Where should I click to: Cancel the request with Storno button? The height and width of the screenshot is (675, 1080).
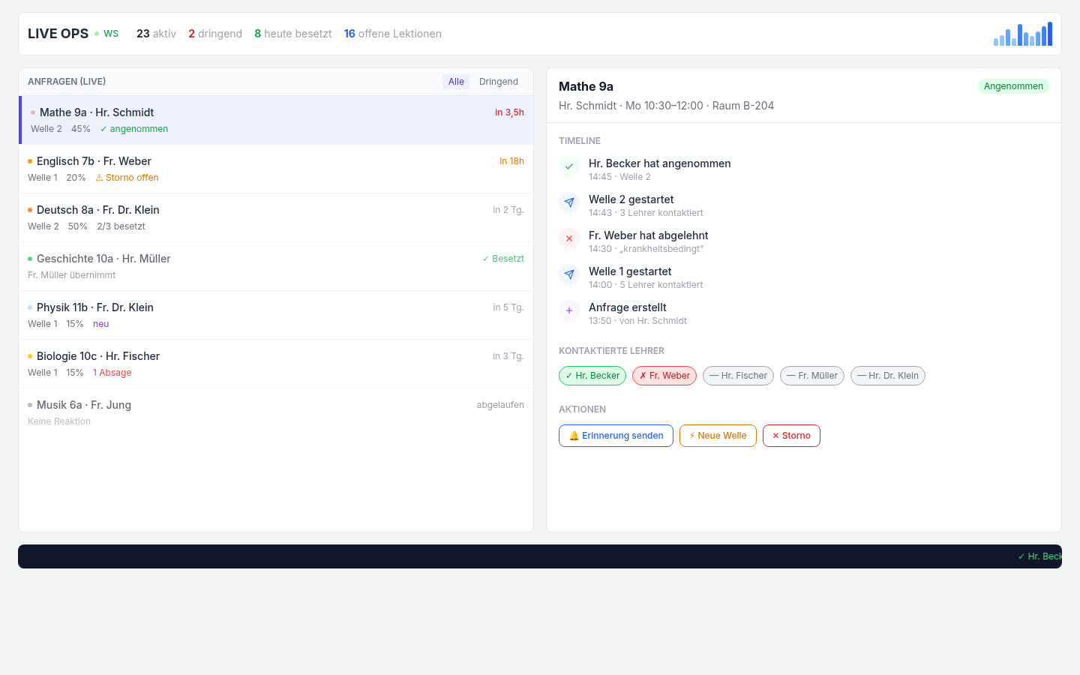click(791, 436)
